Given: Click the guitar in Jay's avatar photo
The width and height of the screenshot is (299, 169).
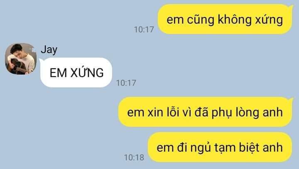Looking at the screenshot, I should (x=17, y=67).
